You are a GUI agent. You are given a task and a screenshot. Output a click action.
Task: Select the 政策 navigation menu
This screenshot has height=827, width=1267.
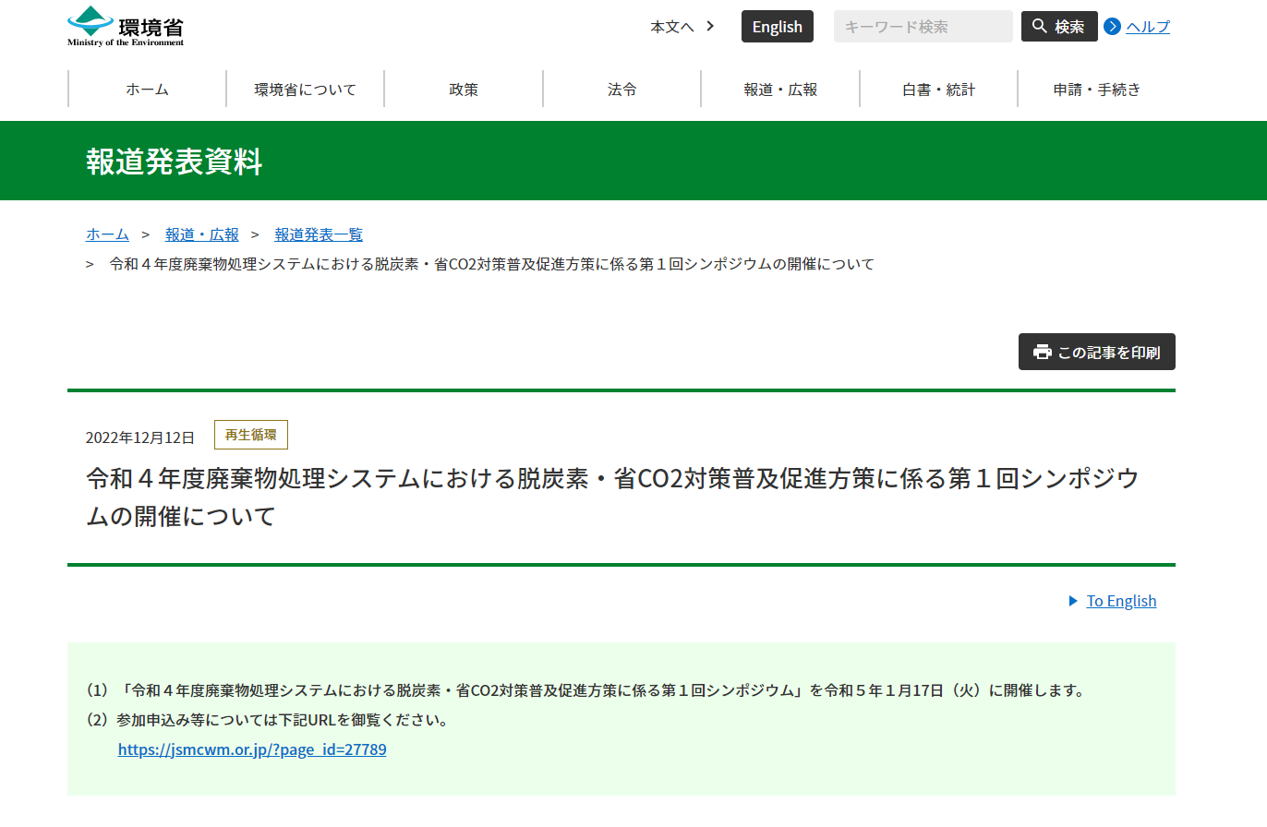click(x=464, y=90)
